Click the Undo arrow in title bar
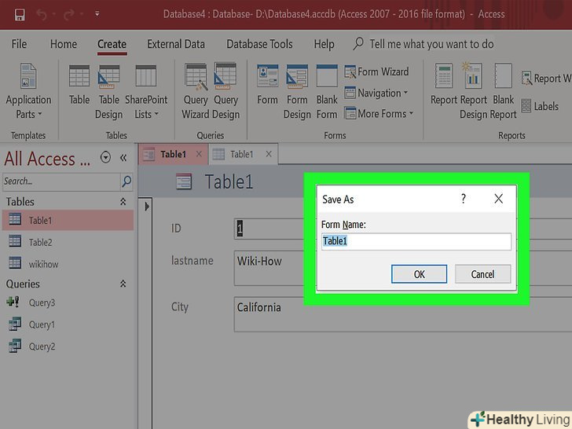This screenshot has width=572, height=429. click(x=42, y=15)
